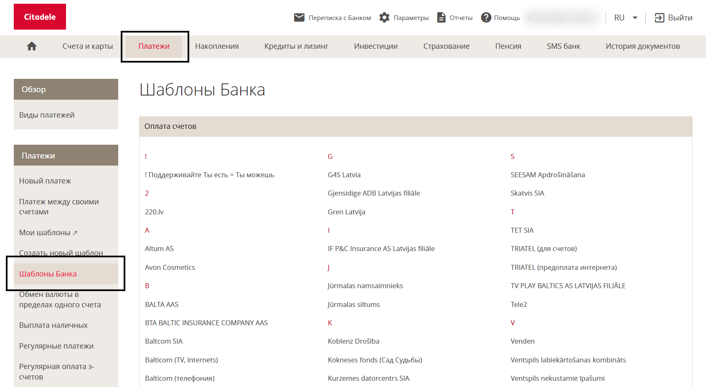
Task: Choose Новый платеж in sidebar
Action: [45, 181]
